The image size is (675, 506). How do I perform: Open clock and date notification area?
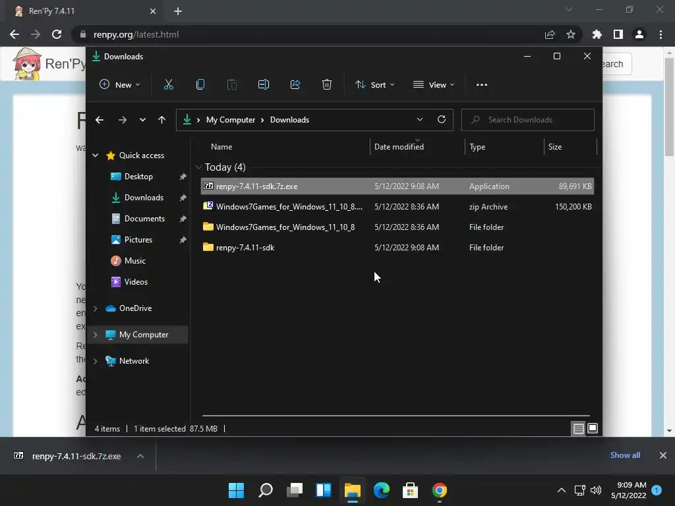click(629, 490)
